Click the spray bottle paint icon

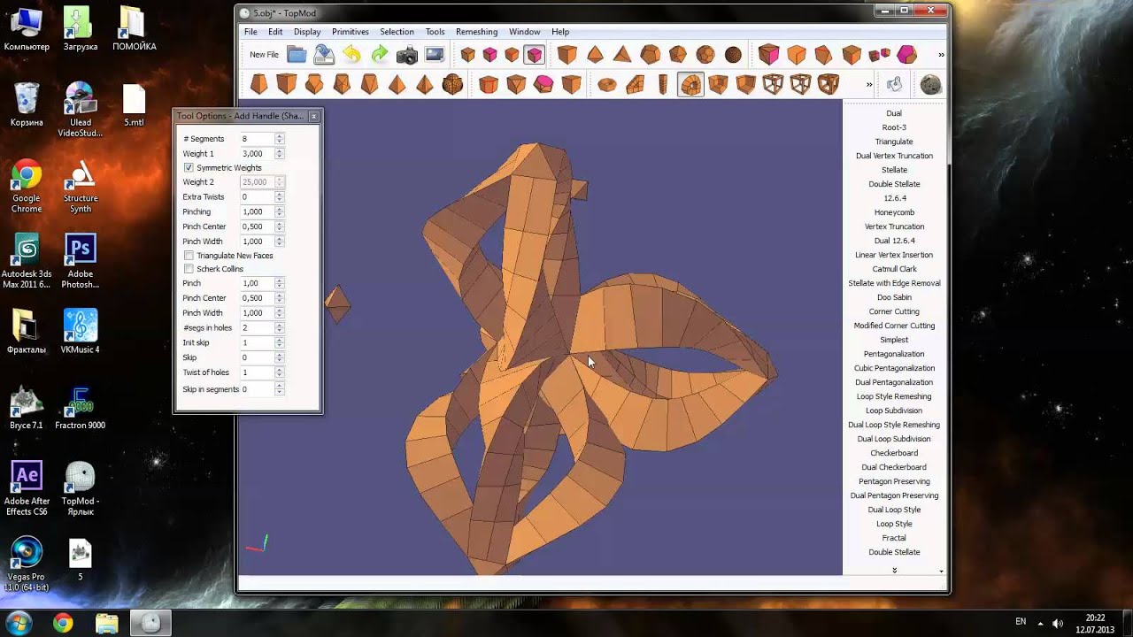pyautogui.click(x=895, y=85)
